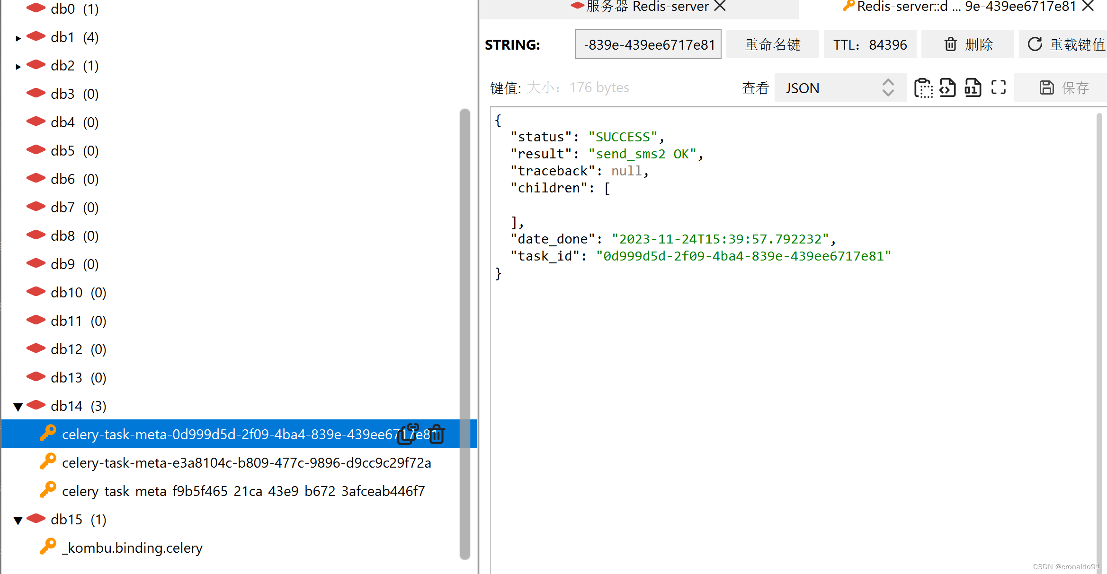
Task: Click the db14 red database icon
Action: coord(36,405)
